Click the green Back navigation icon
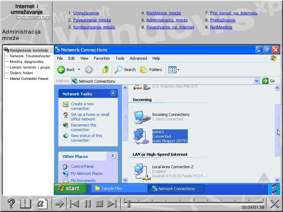Viewport: 283px width, 212px height. (60, 70)
